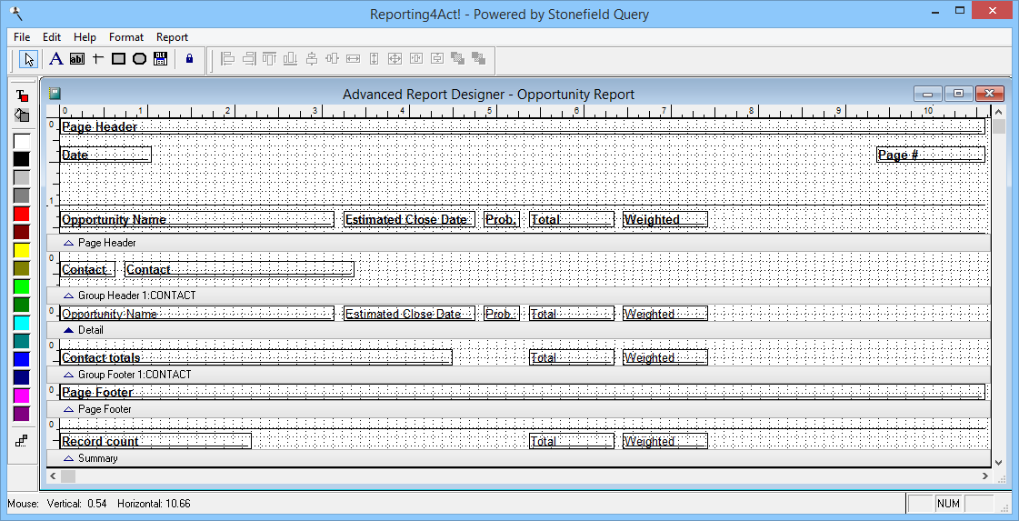
Task: Click Same Height layout icon
Action: (x=374, y=58)
